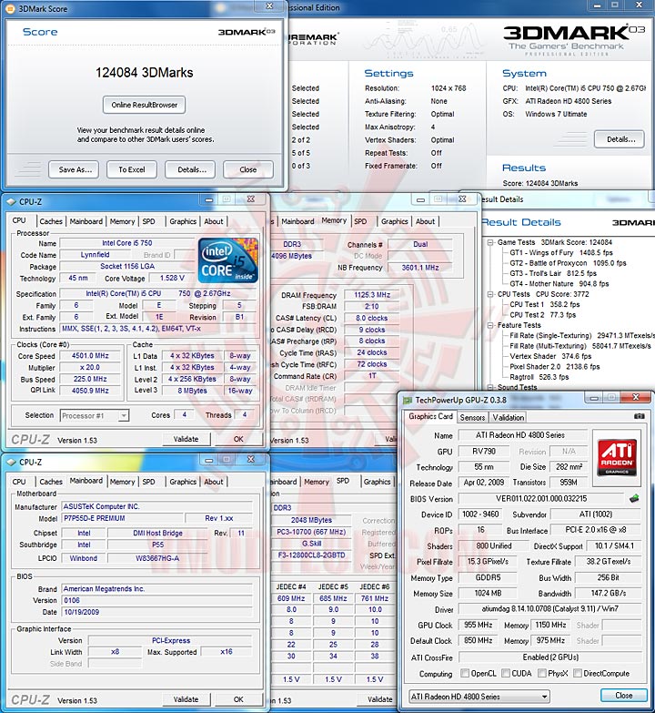Click the GPU Clock 955 MHz field
This screenshot has height=713, width=655.
pyautogui.click(x=479, y=625)
